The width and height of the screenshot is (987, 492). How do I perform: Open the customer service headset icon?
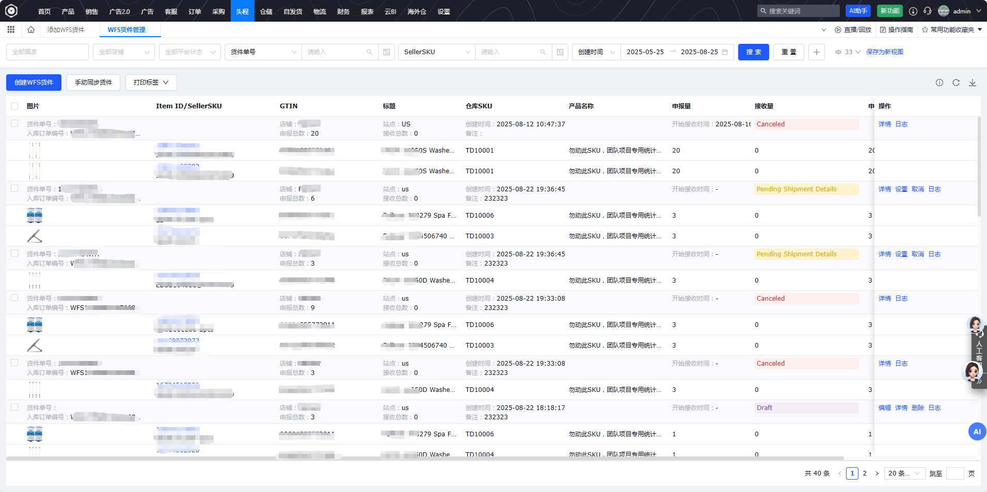click(x=928, y=11)
